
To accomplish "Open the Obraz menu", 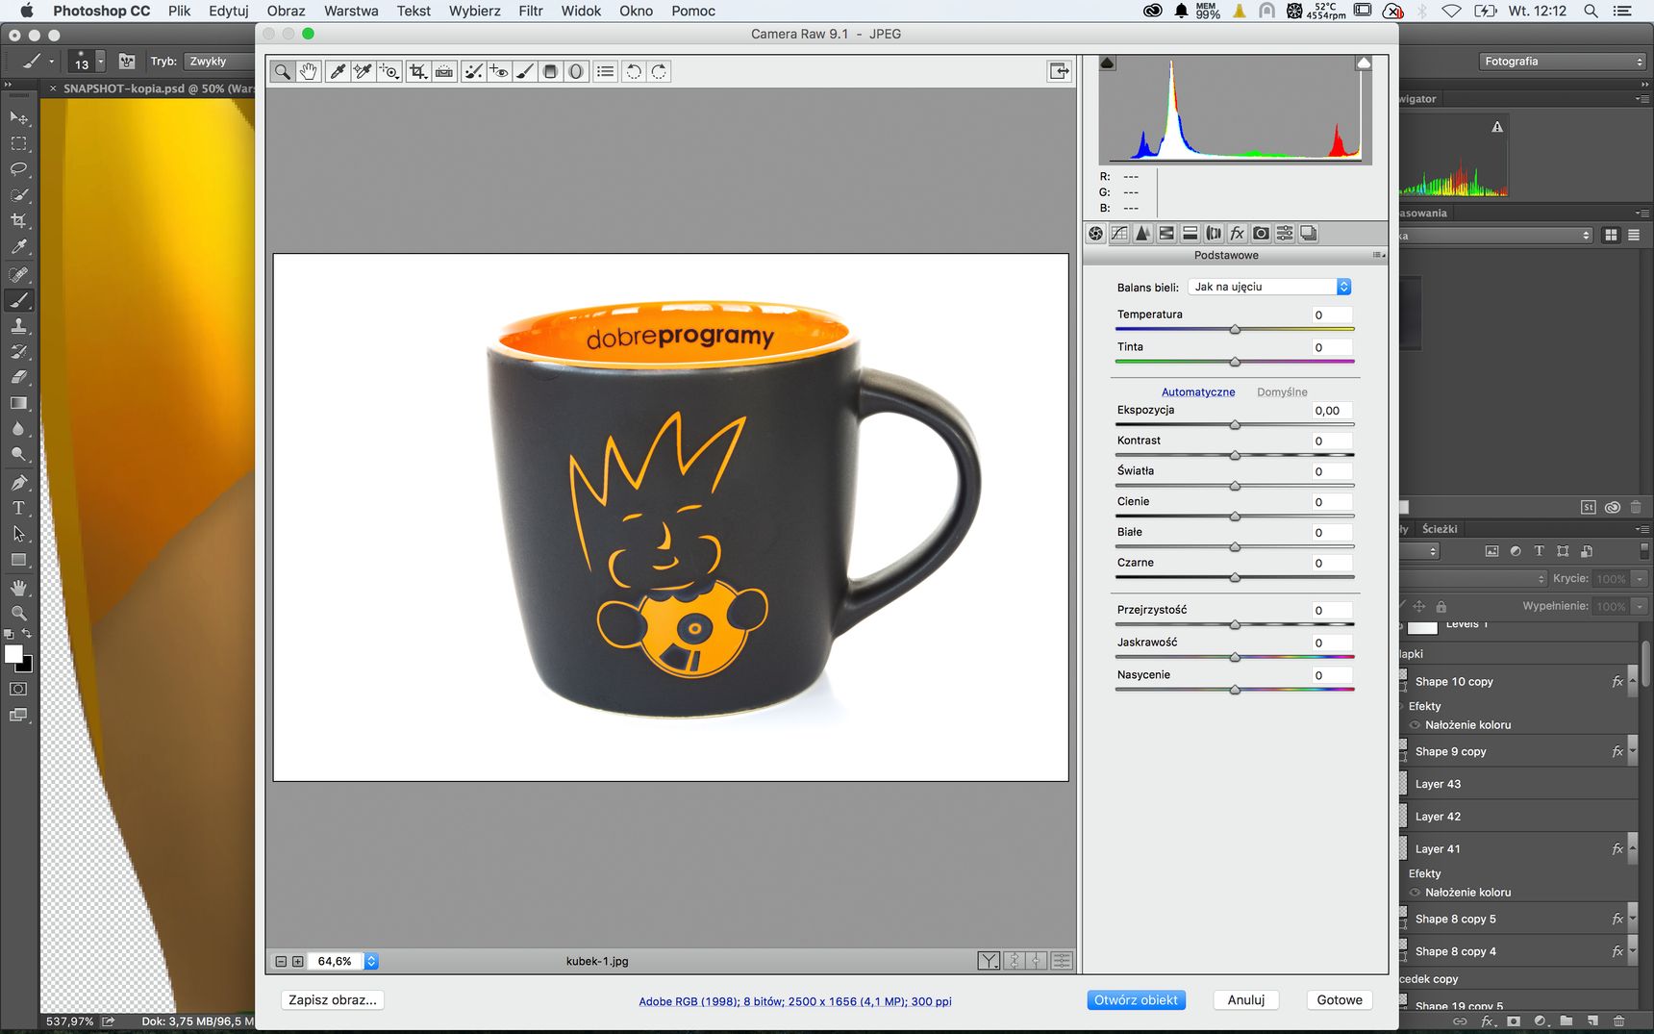I will 286,11.
